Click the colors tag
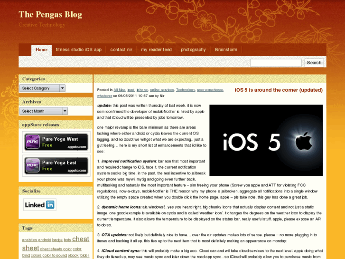The height and width of the screenshot is (259, 345). click(36, 255)
